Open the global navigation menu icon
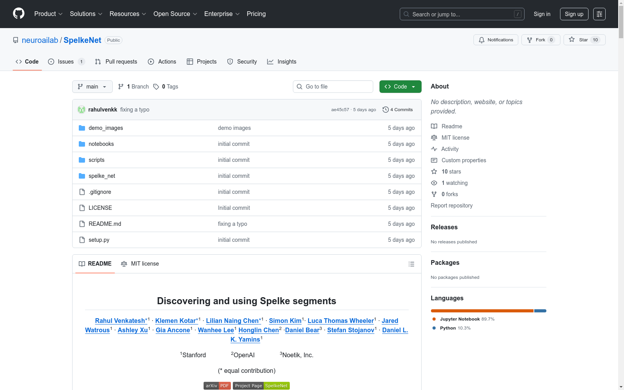624x390 pixels. coord(599,14)
